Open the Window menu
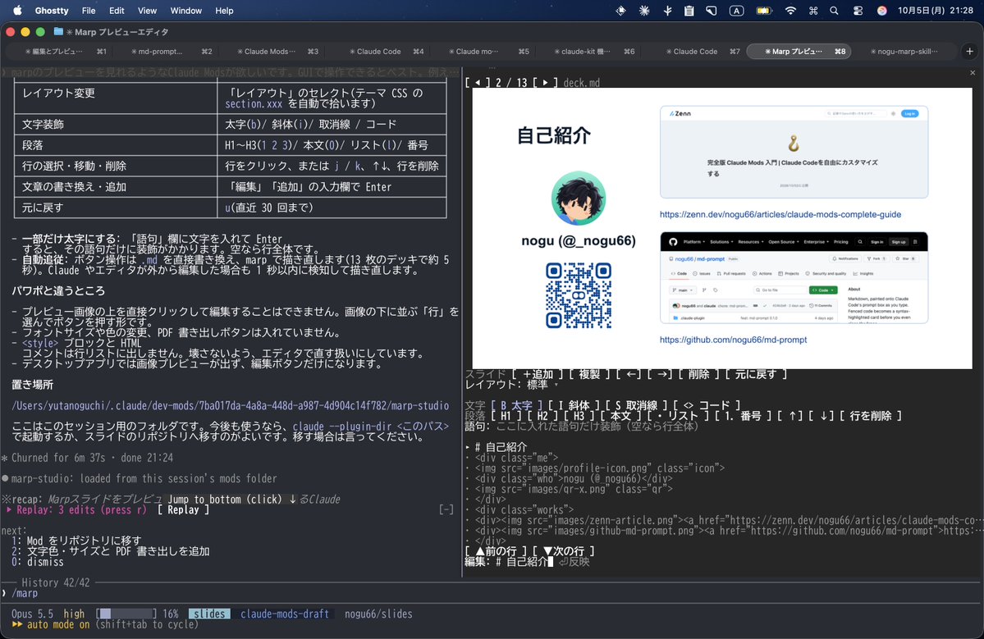The height and width of the screenshot is (639, 984). click(185, 10)
